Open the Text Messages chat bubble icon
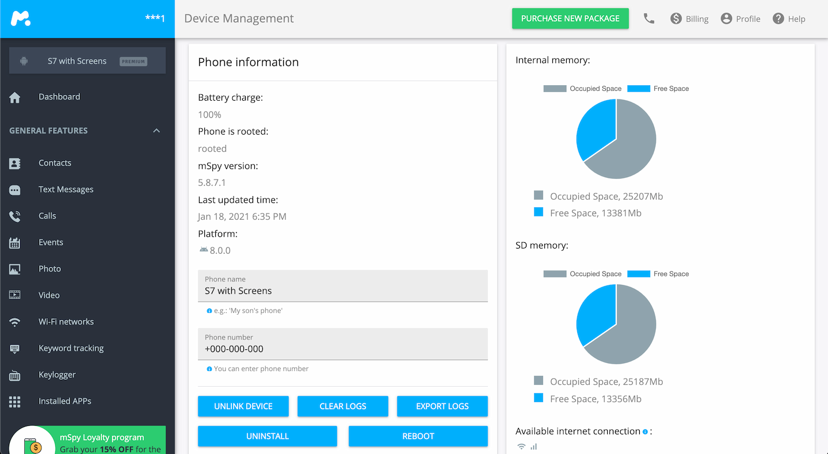Image resolution: width=828 pixels, height=454 pixels. click(15, 190)
